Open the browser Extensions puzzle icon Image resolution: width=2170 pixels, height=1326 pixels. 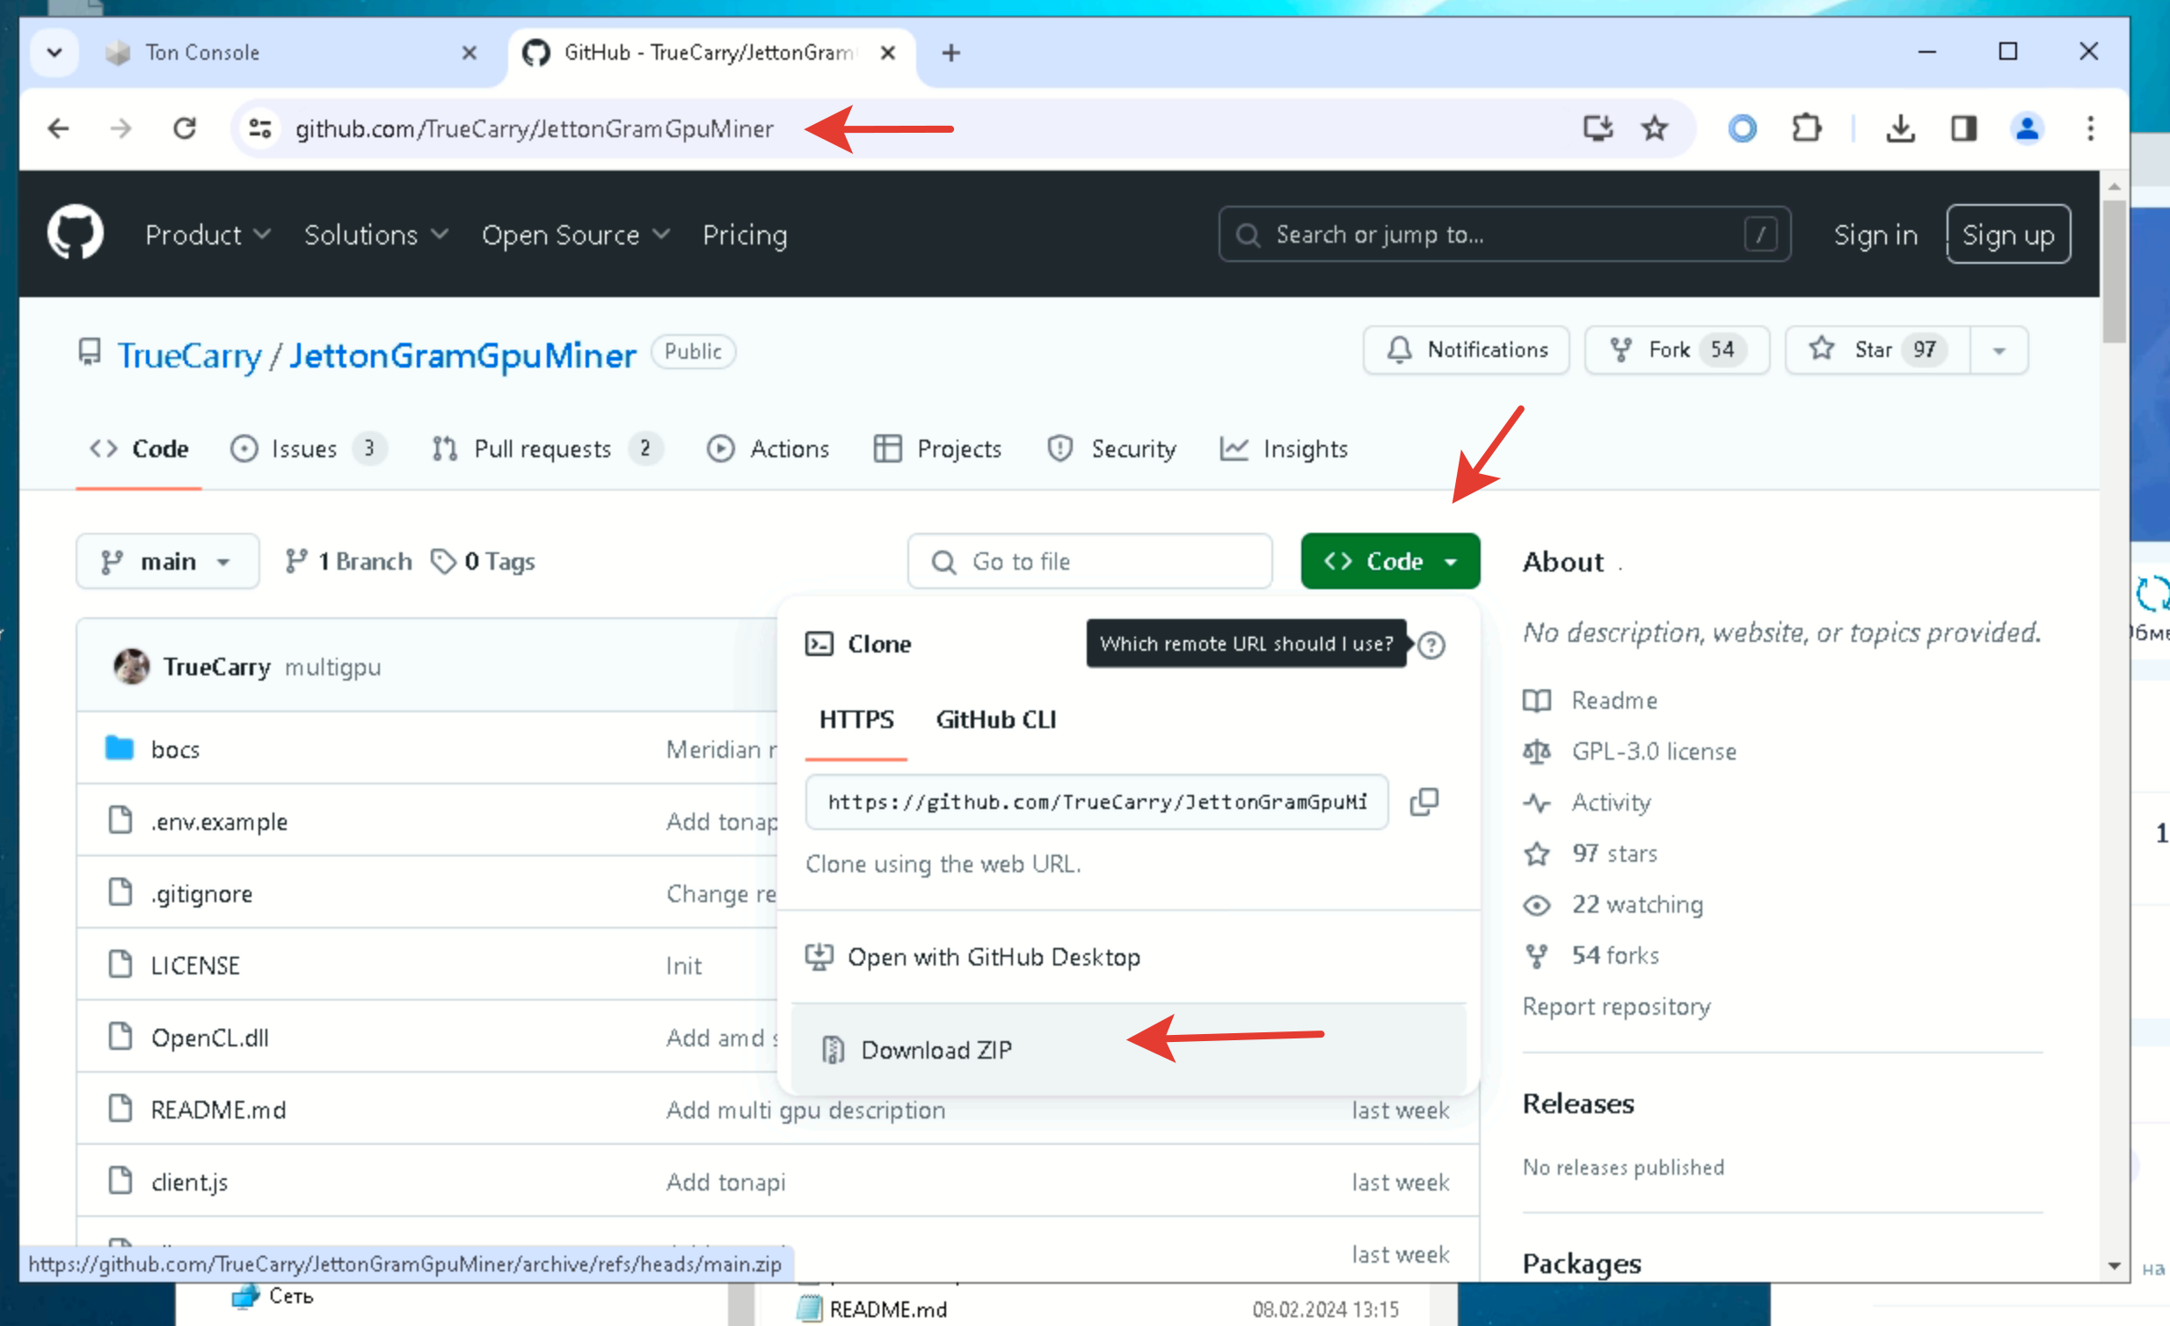click(1806, 128)
